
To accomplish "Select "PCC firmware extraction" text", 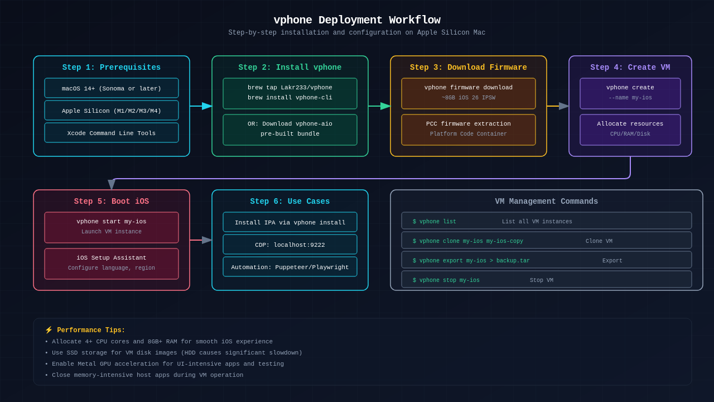I will [469, 124].
